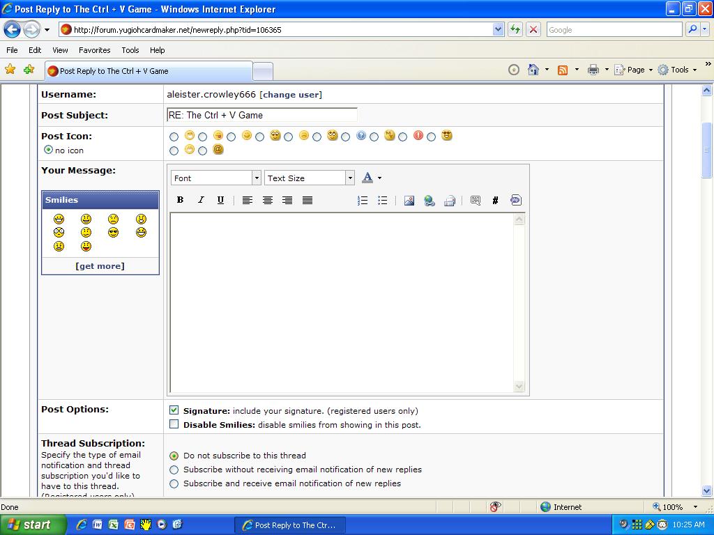Click the code (#) insert icon
714x535 pixels.
pos(495,200)
